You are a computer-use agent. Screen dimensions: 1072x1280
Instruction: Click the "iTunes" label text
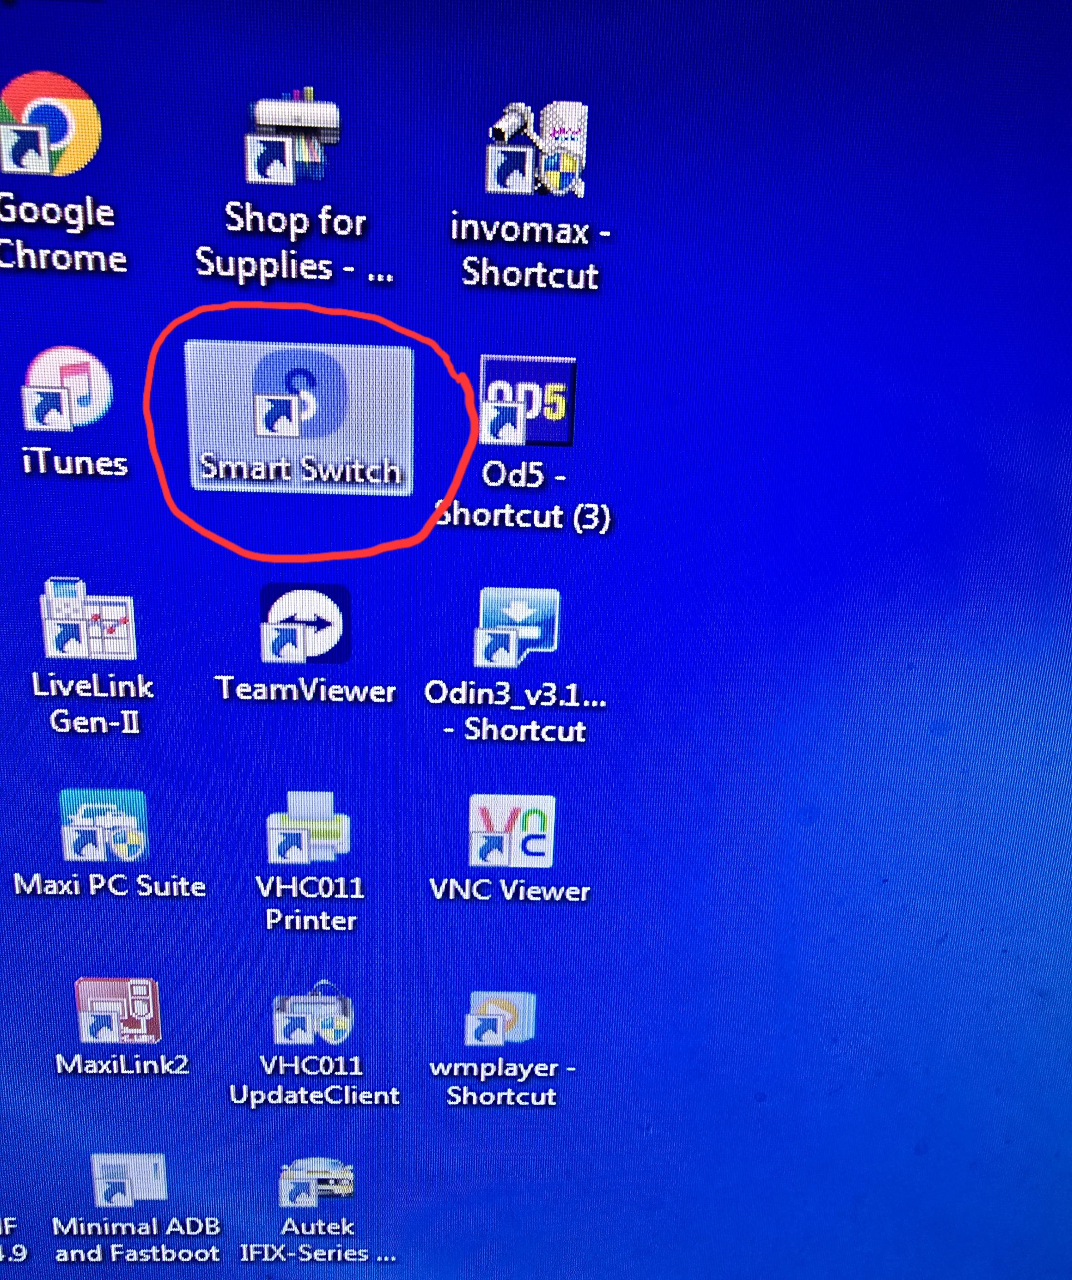(74, 462)
